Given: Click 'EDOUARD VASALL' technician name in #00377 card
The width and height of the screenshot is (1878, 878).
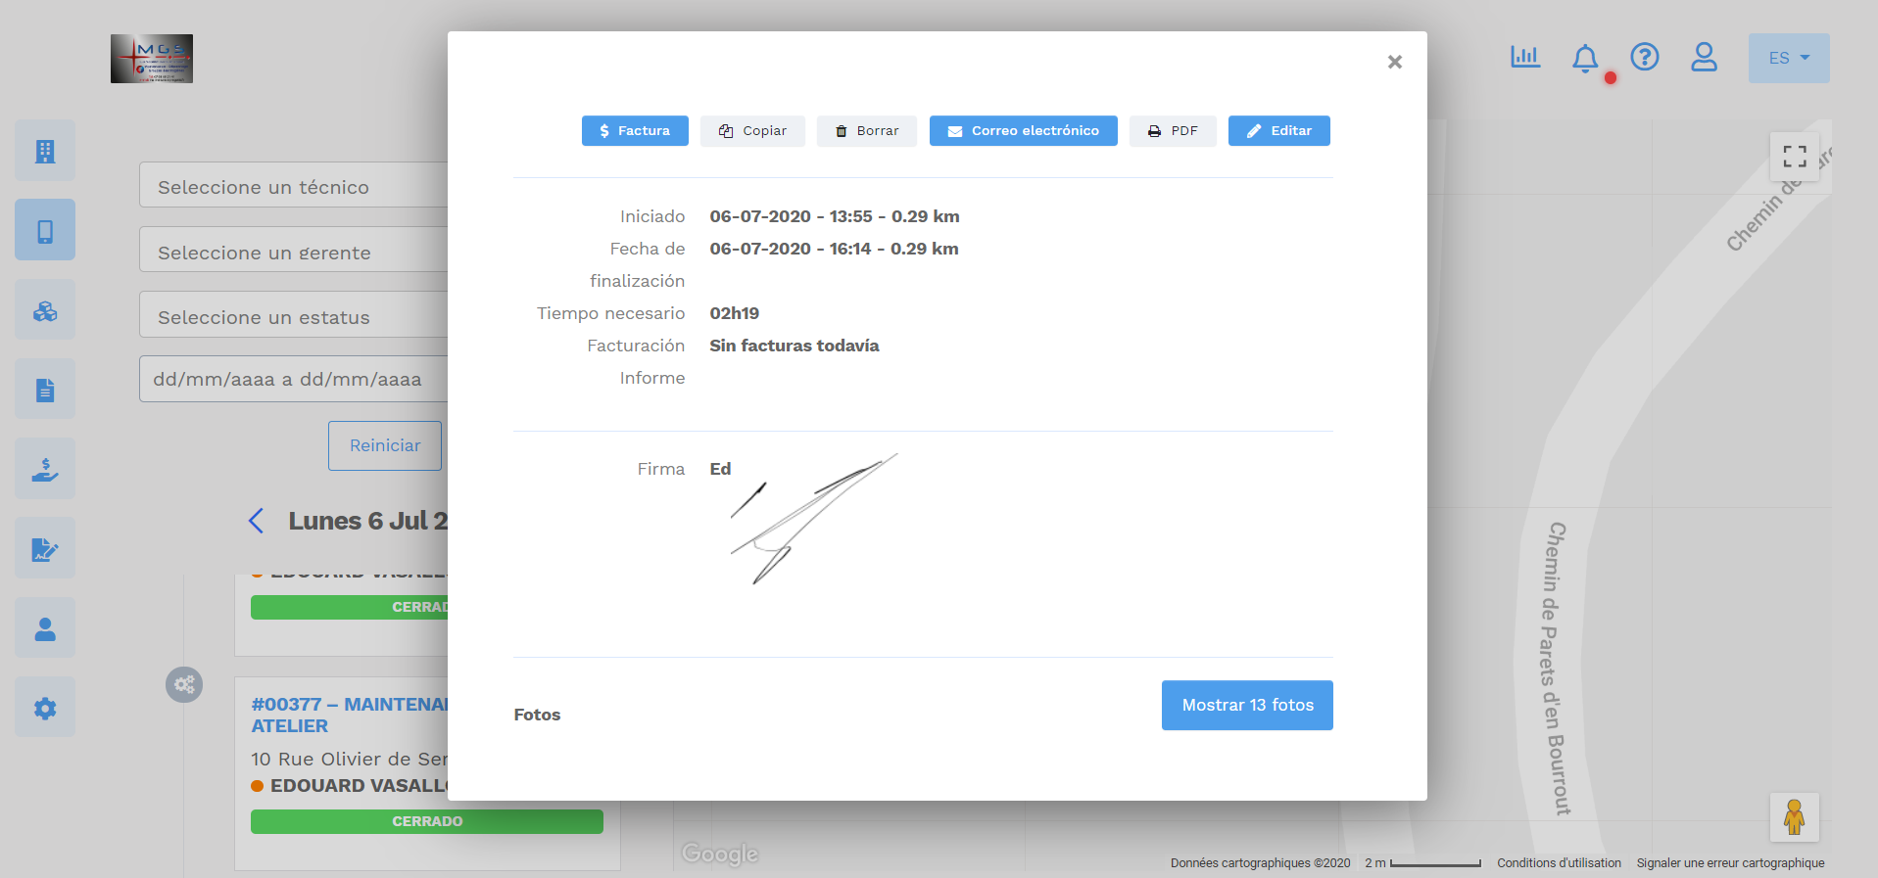Looking at the screenshot, I should click(x=359, y=786).
